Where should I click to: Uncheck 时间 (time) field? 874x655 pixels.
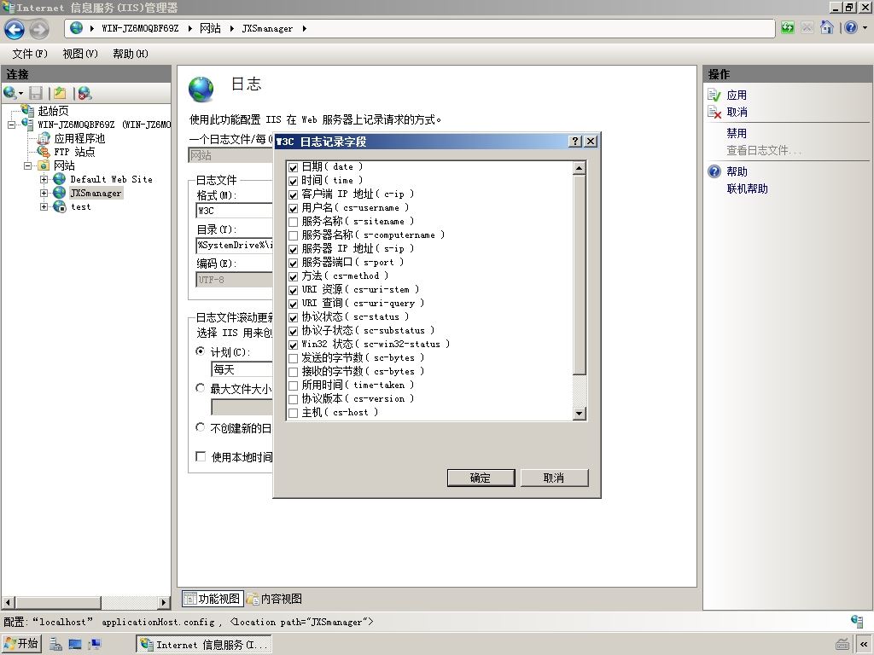(294, 181)
